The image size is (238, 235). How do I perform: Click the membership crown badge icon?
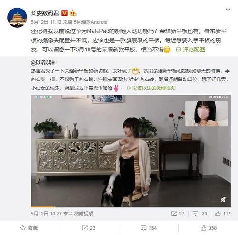[73, 13]
